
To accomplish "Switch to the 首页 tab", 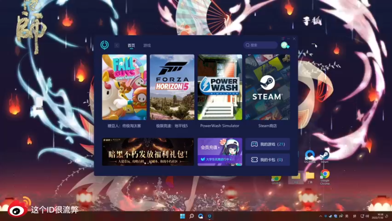I will (131, 45).
